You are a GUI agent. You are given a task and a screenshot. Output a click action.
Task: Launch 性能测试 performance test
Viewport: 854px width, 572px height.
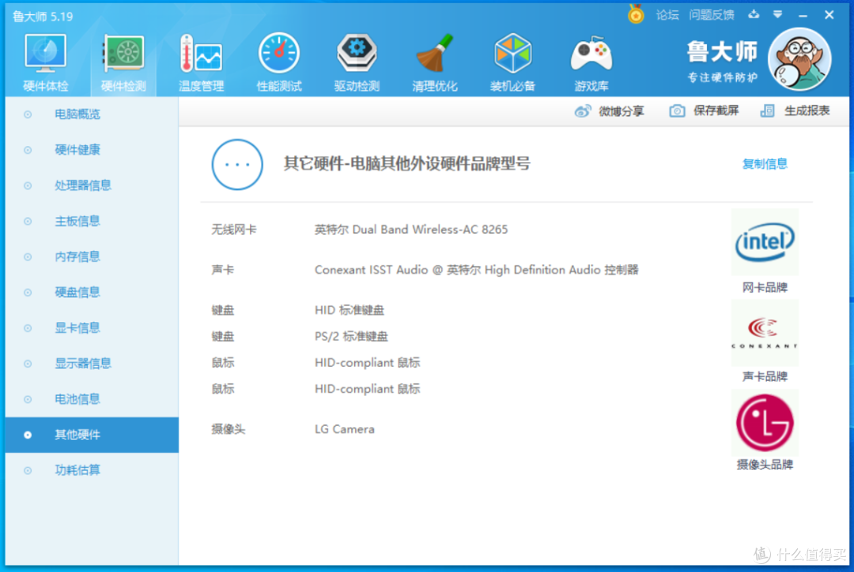pos(279,62)
